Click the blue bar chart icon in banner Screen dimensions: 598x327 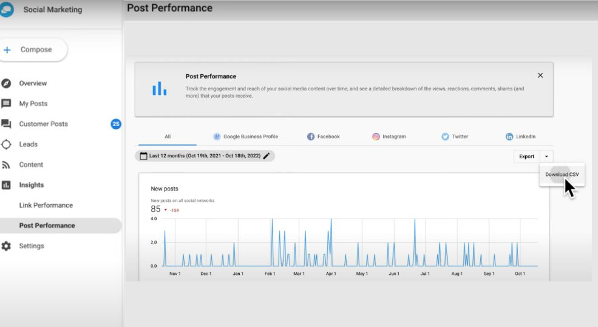pos(160,89)
